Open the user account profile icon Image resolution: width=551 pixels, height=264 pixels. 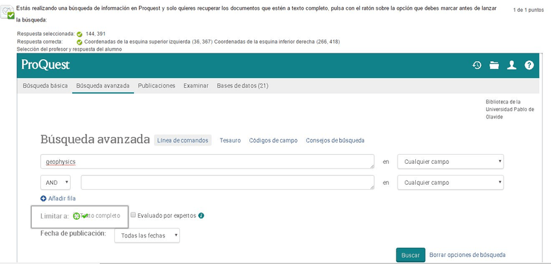[512, 65]
